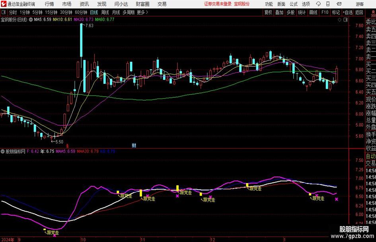Expand the 宝钢股份(日线) indicator dropdown arrow
The height and width of the screenshot is (242, 376).
tap(31, 19)
